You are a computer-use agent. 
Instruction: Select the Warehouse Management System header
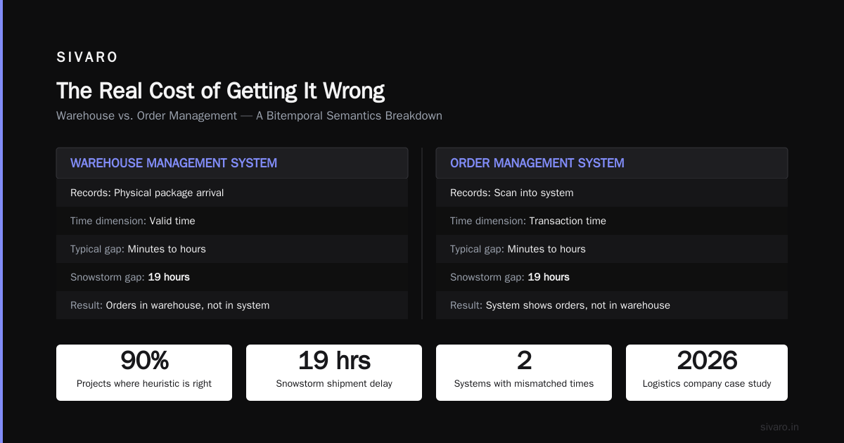[x=232, y=163]
